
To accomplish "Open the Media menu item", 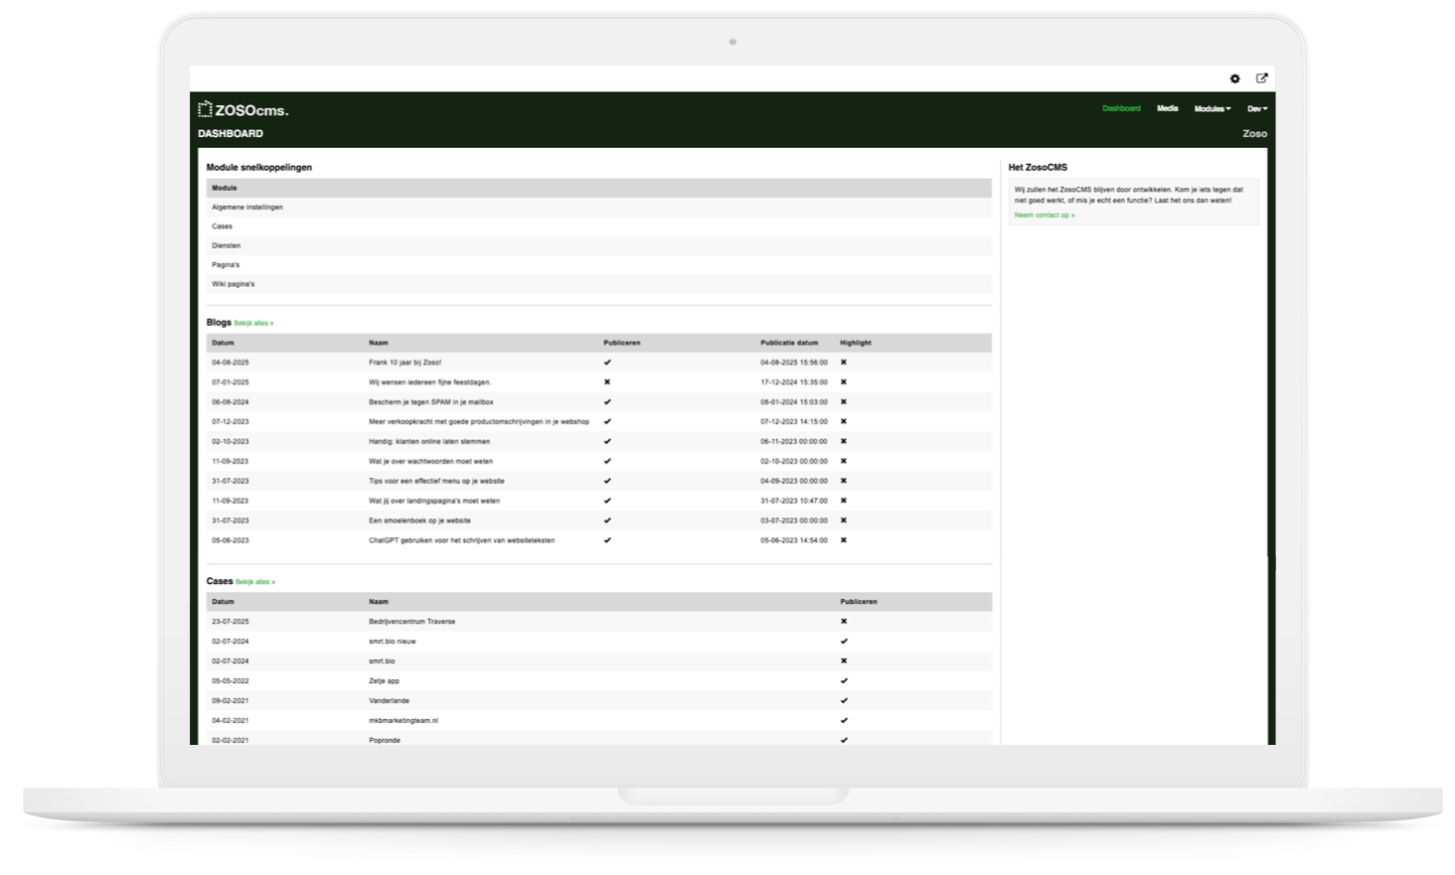I will tap(1167, 108).
